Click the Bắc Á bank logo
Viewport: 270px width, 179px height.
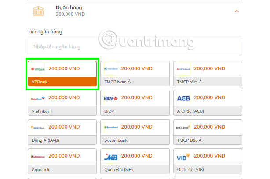pyautogui.click(x=183, y=128)
